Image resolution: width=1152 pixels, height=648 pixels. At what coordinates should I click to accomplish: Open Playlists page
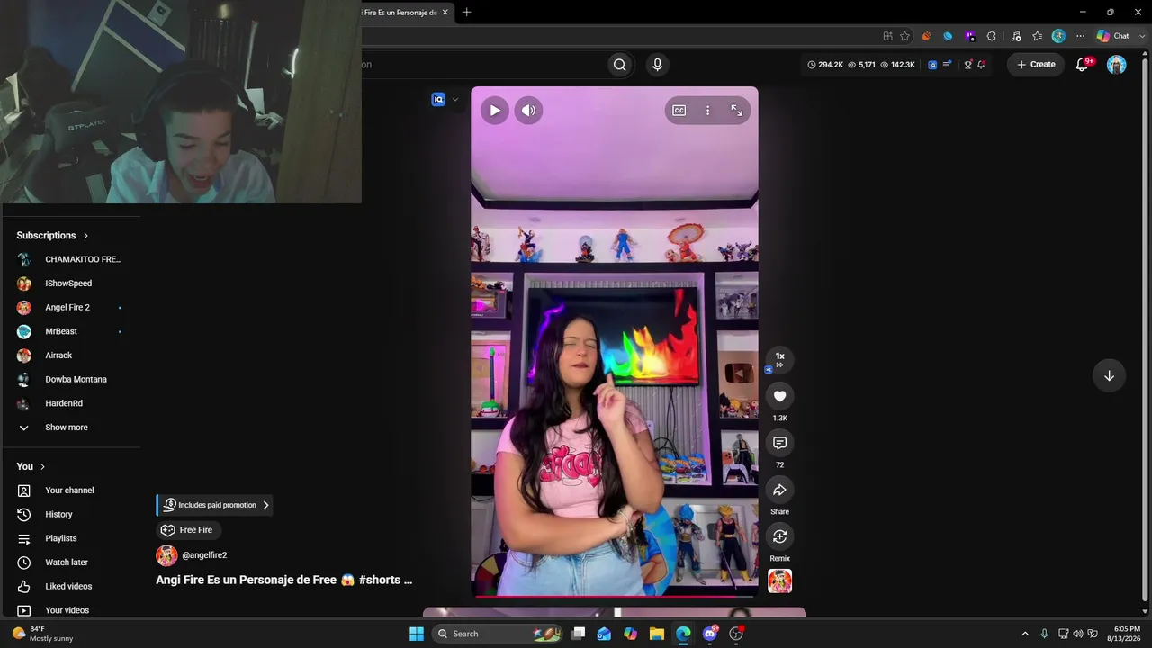[71, 538]
